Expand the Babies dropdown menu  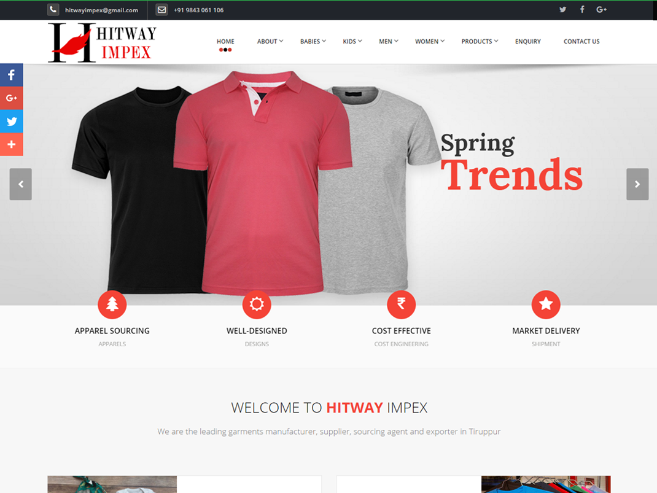[x=313, y=42]
